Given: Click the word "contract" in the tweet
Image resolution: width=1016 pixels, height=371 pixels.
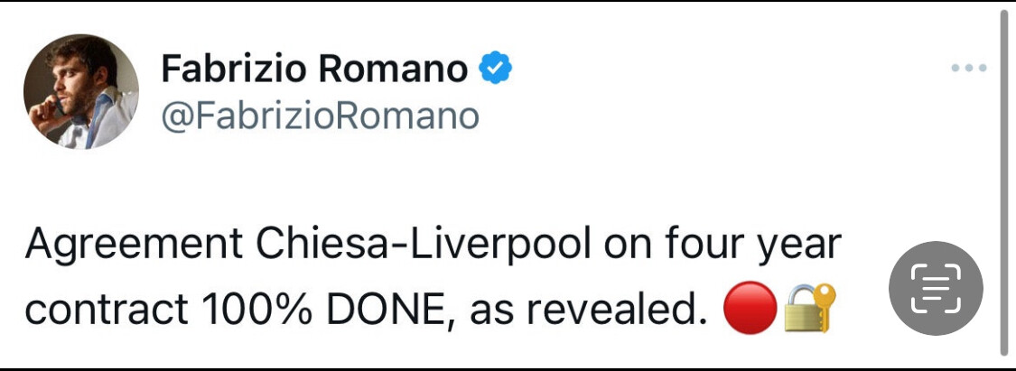Looking at the screenshot, I should [x=99, y=311].
